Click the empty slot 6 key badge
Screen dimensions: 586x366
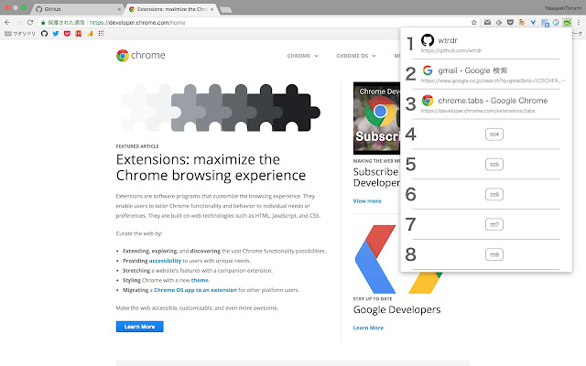click(x=494, y=194)
